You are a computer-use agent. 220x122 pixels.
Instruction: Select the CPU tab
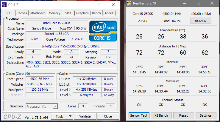pyautogui.click(x=9, y=13)
